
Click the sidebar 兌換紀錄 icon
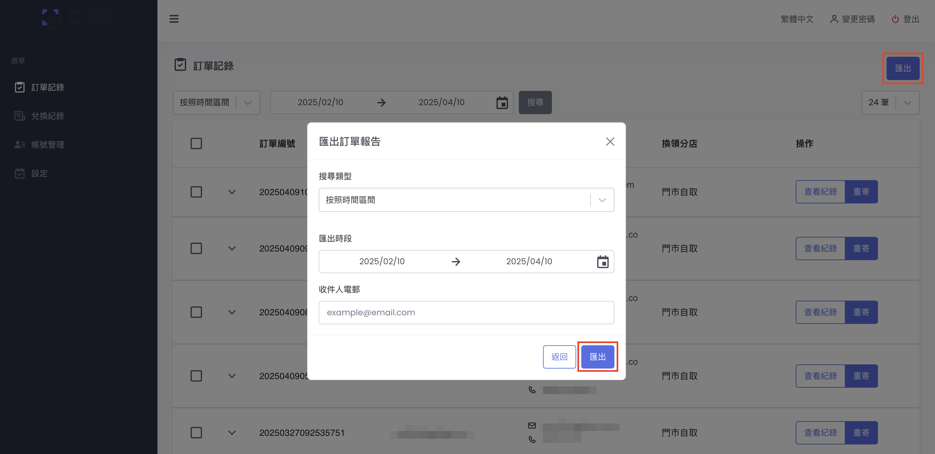tap(20, 116)
